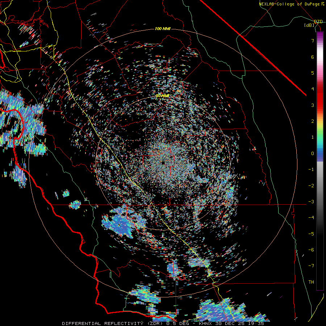Click the '50 NMI' range ring label
The width and height of the screenshot is (326, 326).
(163, 96)
